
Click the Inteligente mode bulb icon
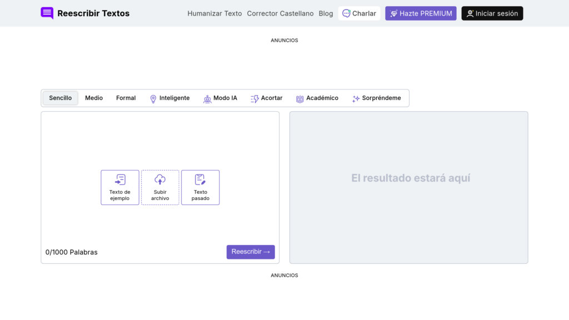click(x=153, y=98)
